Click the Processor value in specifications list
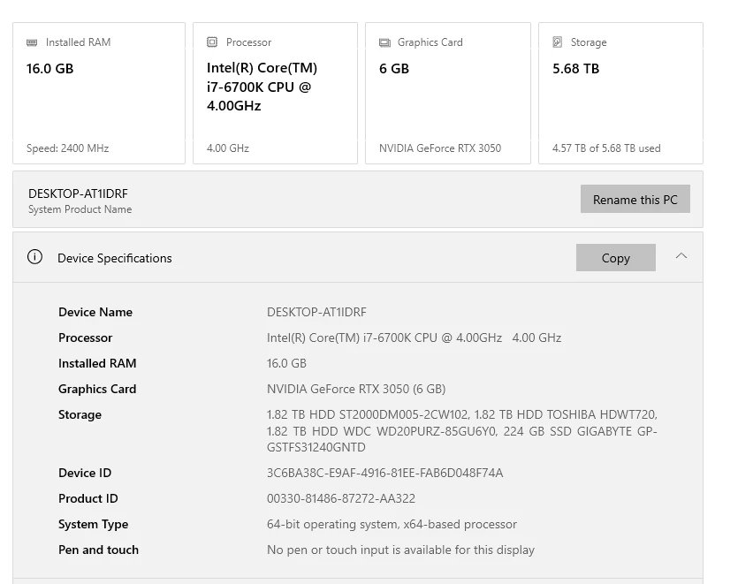This screenshot has height=584, width=753. (414, 338)
